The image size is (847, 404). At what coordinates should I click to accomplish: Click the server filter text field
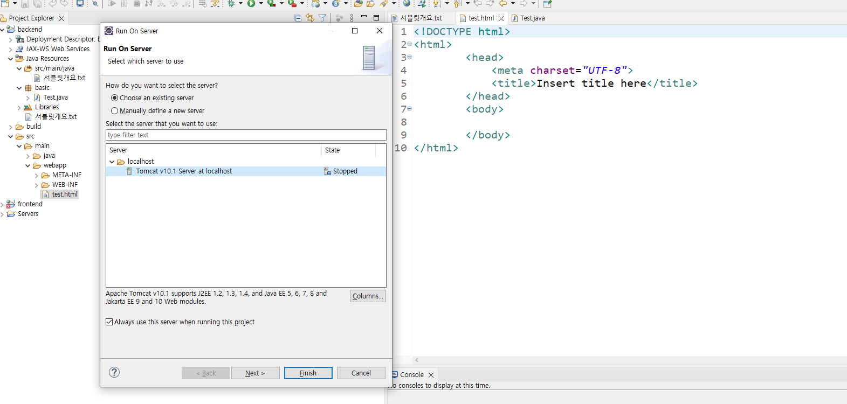[x=246, y=135]
